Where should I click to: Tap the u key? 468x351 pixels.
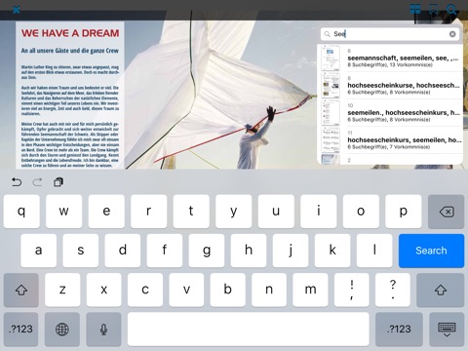click(x=276, y=212)
